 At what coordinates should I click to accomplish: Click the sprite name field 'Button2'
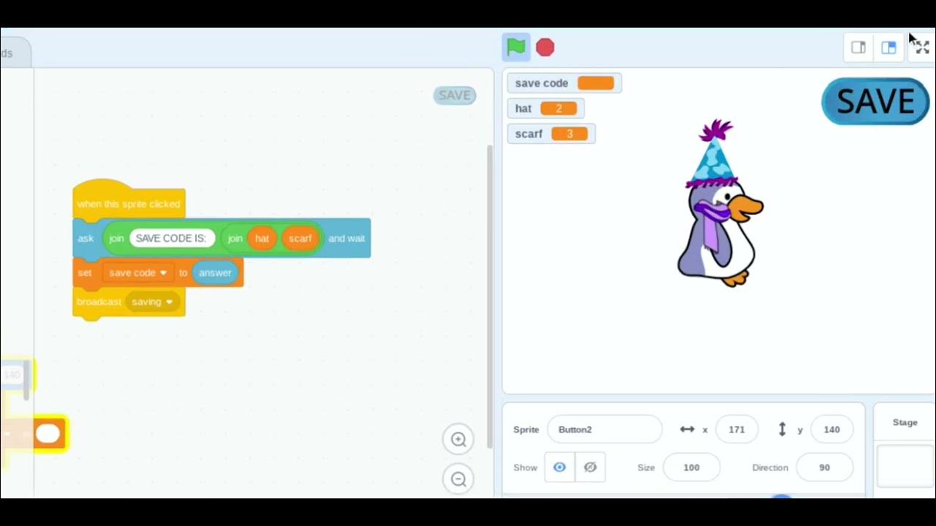coord(604,430)
